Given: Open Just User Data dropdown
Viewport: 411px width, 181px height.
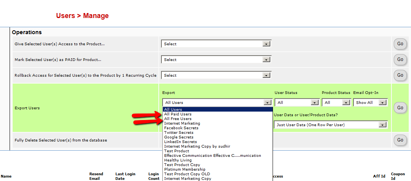Looking at the screenshot, I should coord(331,125).
